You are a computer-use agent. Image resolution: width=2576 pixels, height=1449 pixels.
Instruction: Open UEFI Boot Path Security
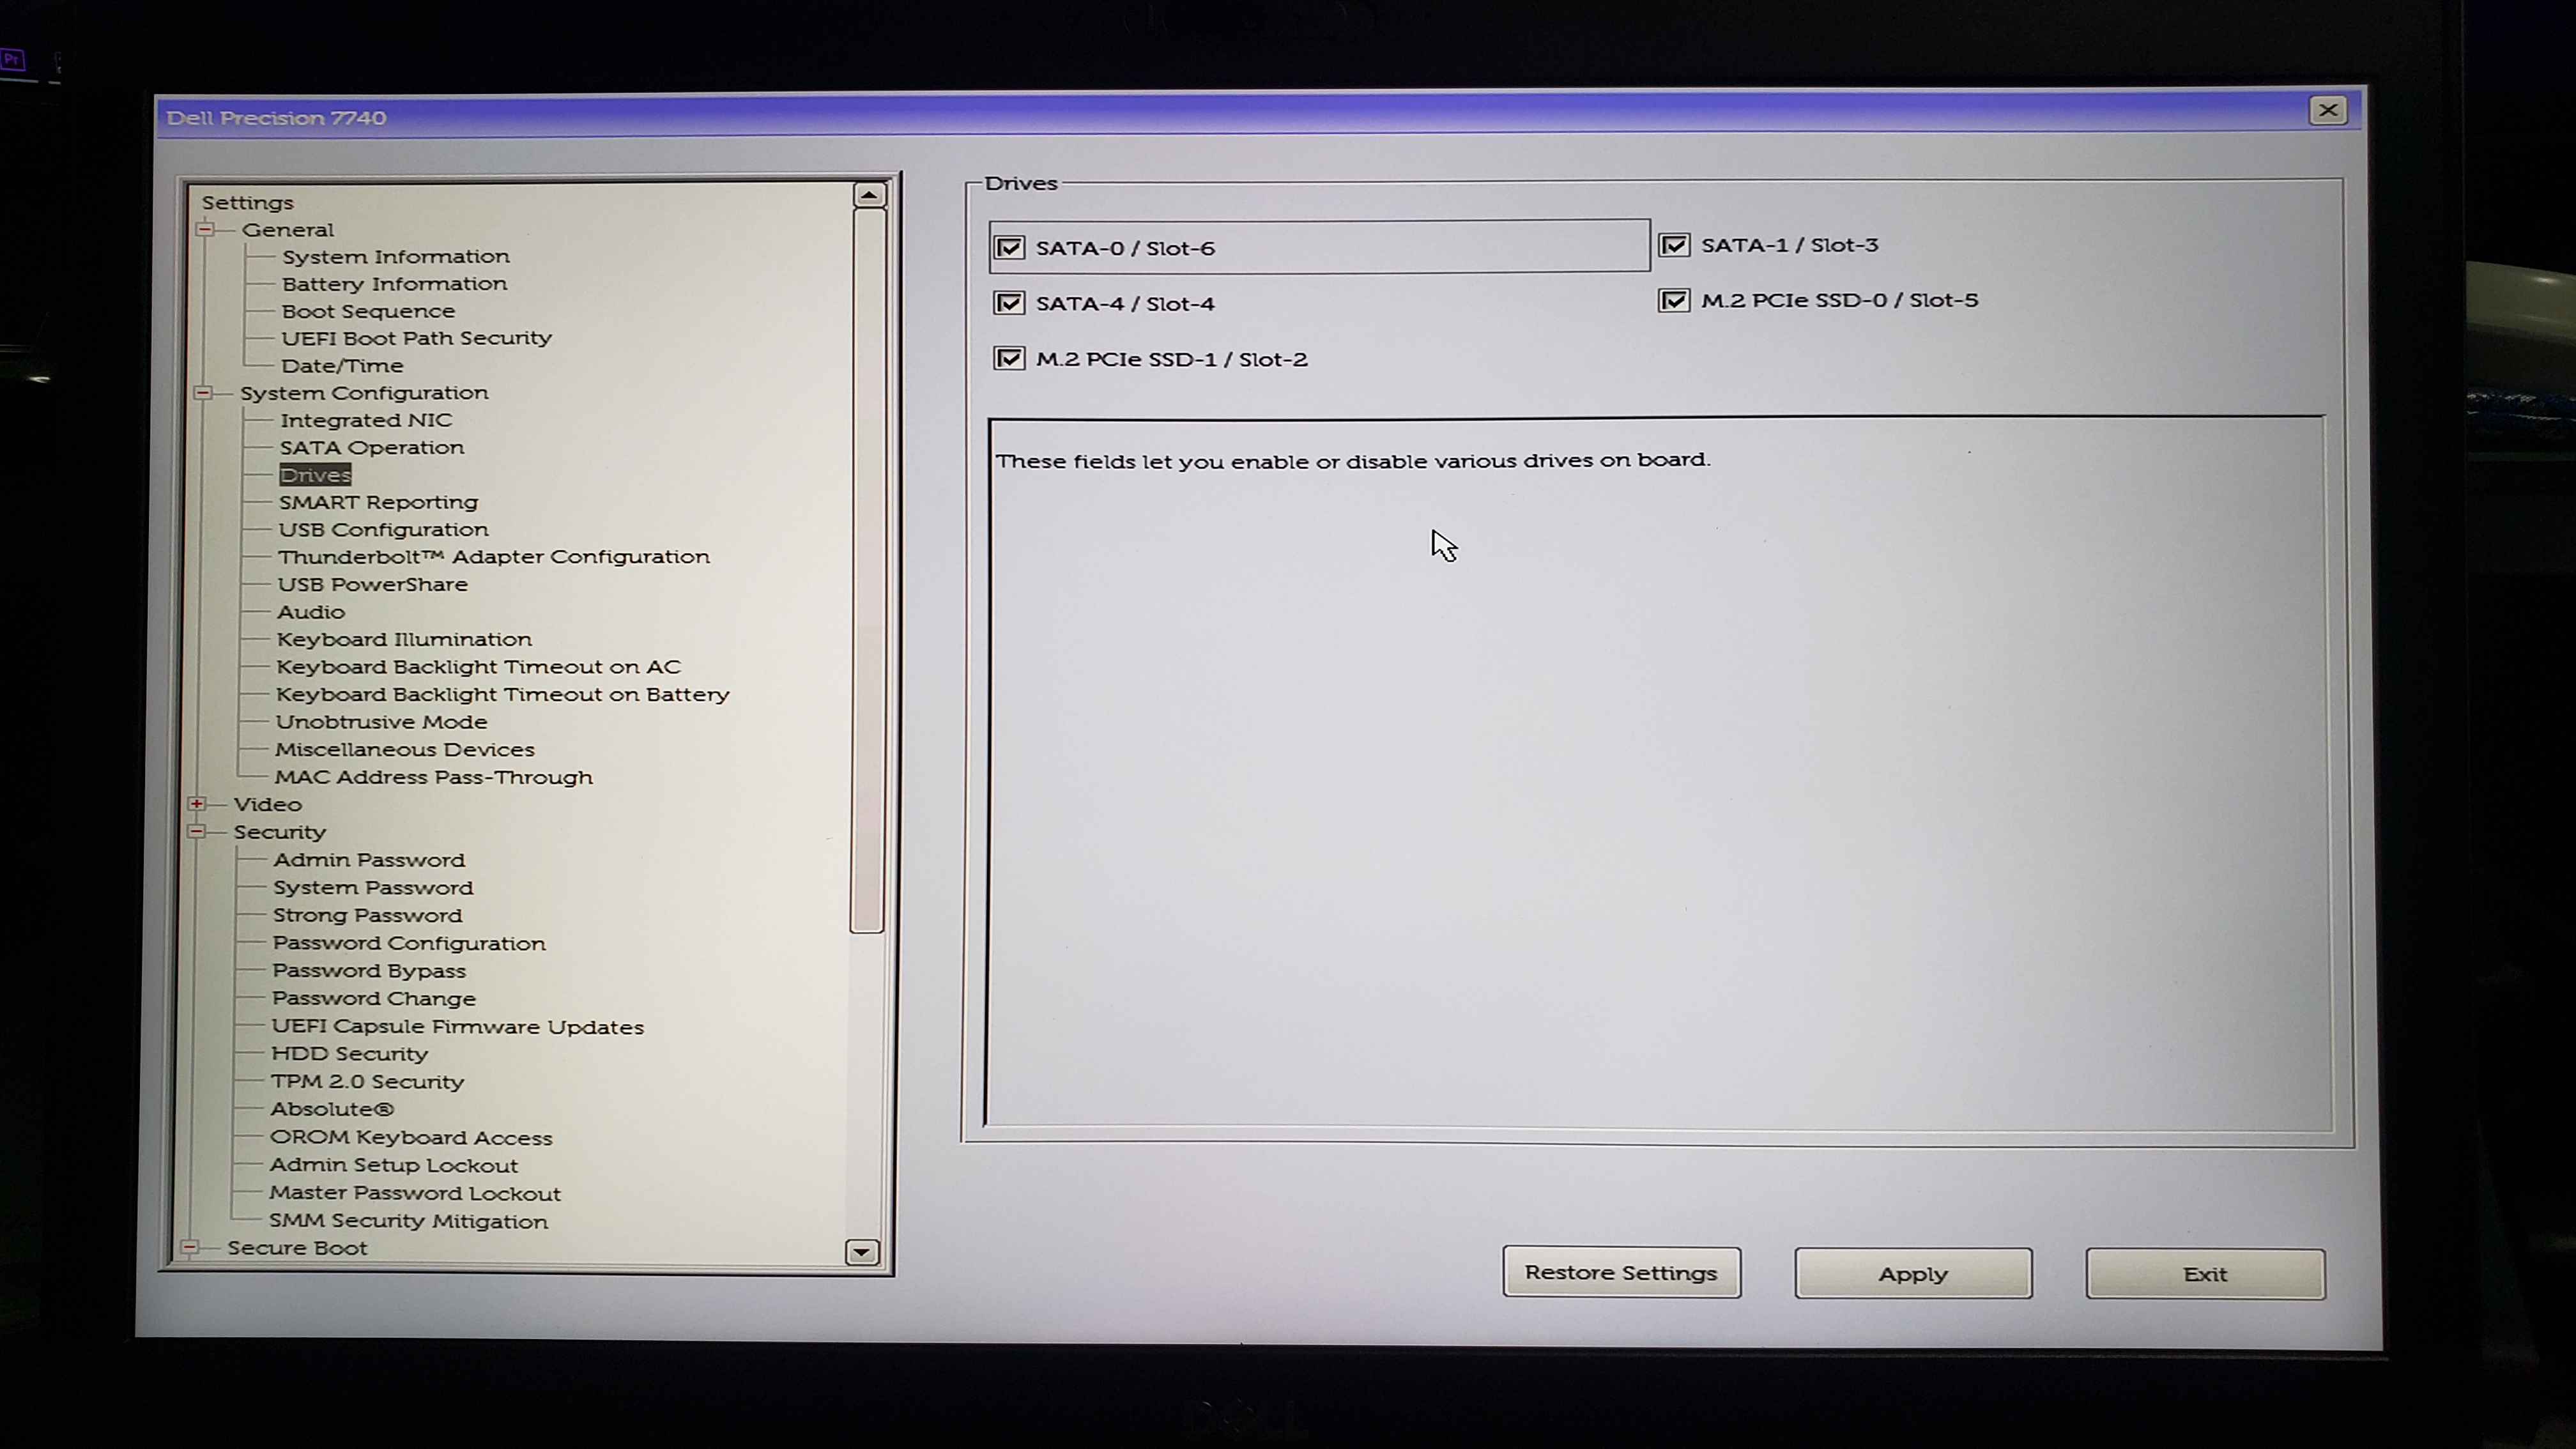[416, 338]
